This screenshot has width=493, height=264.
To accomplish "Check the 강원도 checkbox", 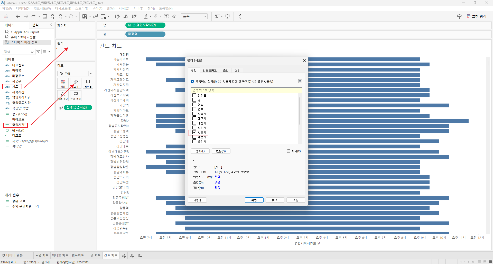I will (194, 95).
